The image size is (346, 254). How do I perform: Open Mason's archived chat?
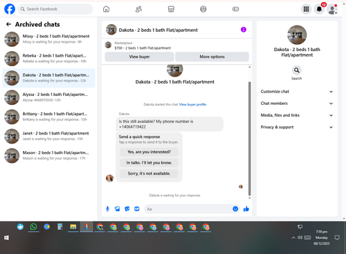tap(48, 155)
